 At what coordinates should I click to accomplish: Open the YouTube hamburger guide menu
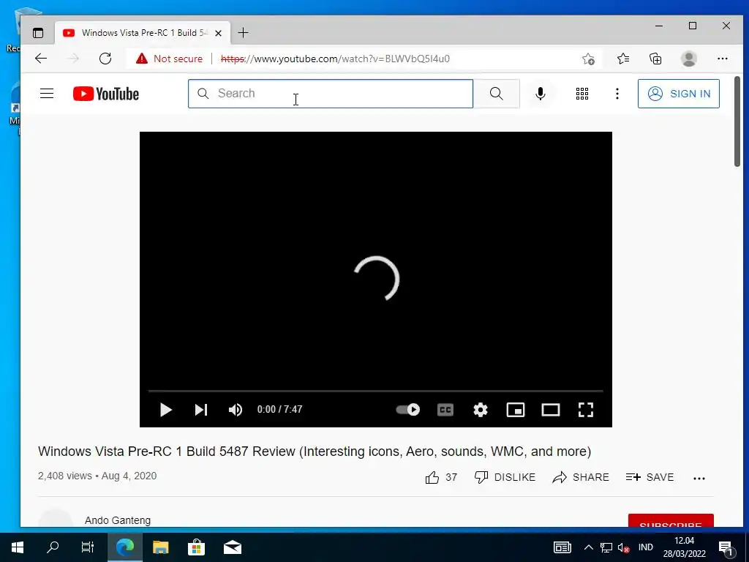point(47,93)
